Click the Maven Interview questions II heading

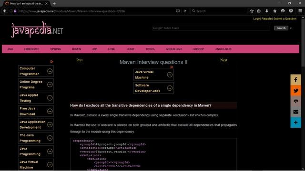153,62
